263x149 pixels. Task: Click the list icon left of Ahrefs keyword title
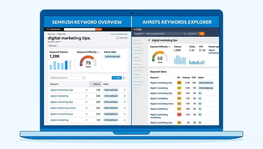(x=149, y=40)
